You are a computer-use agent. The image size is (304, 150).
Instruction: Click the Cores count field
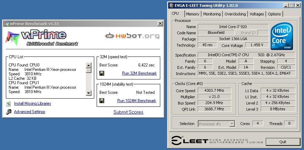(x=258, y=123)
